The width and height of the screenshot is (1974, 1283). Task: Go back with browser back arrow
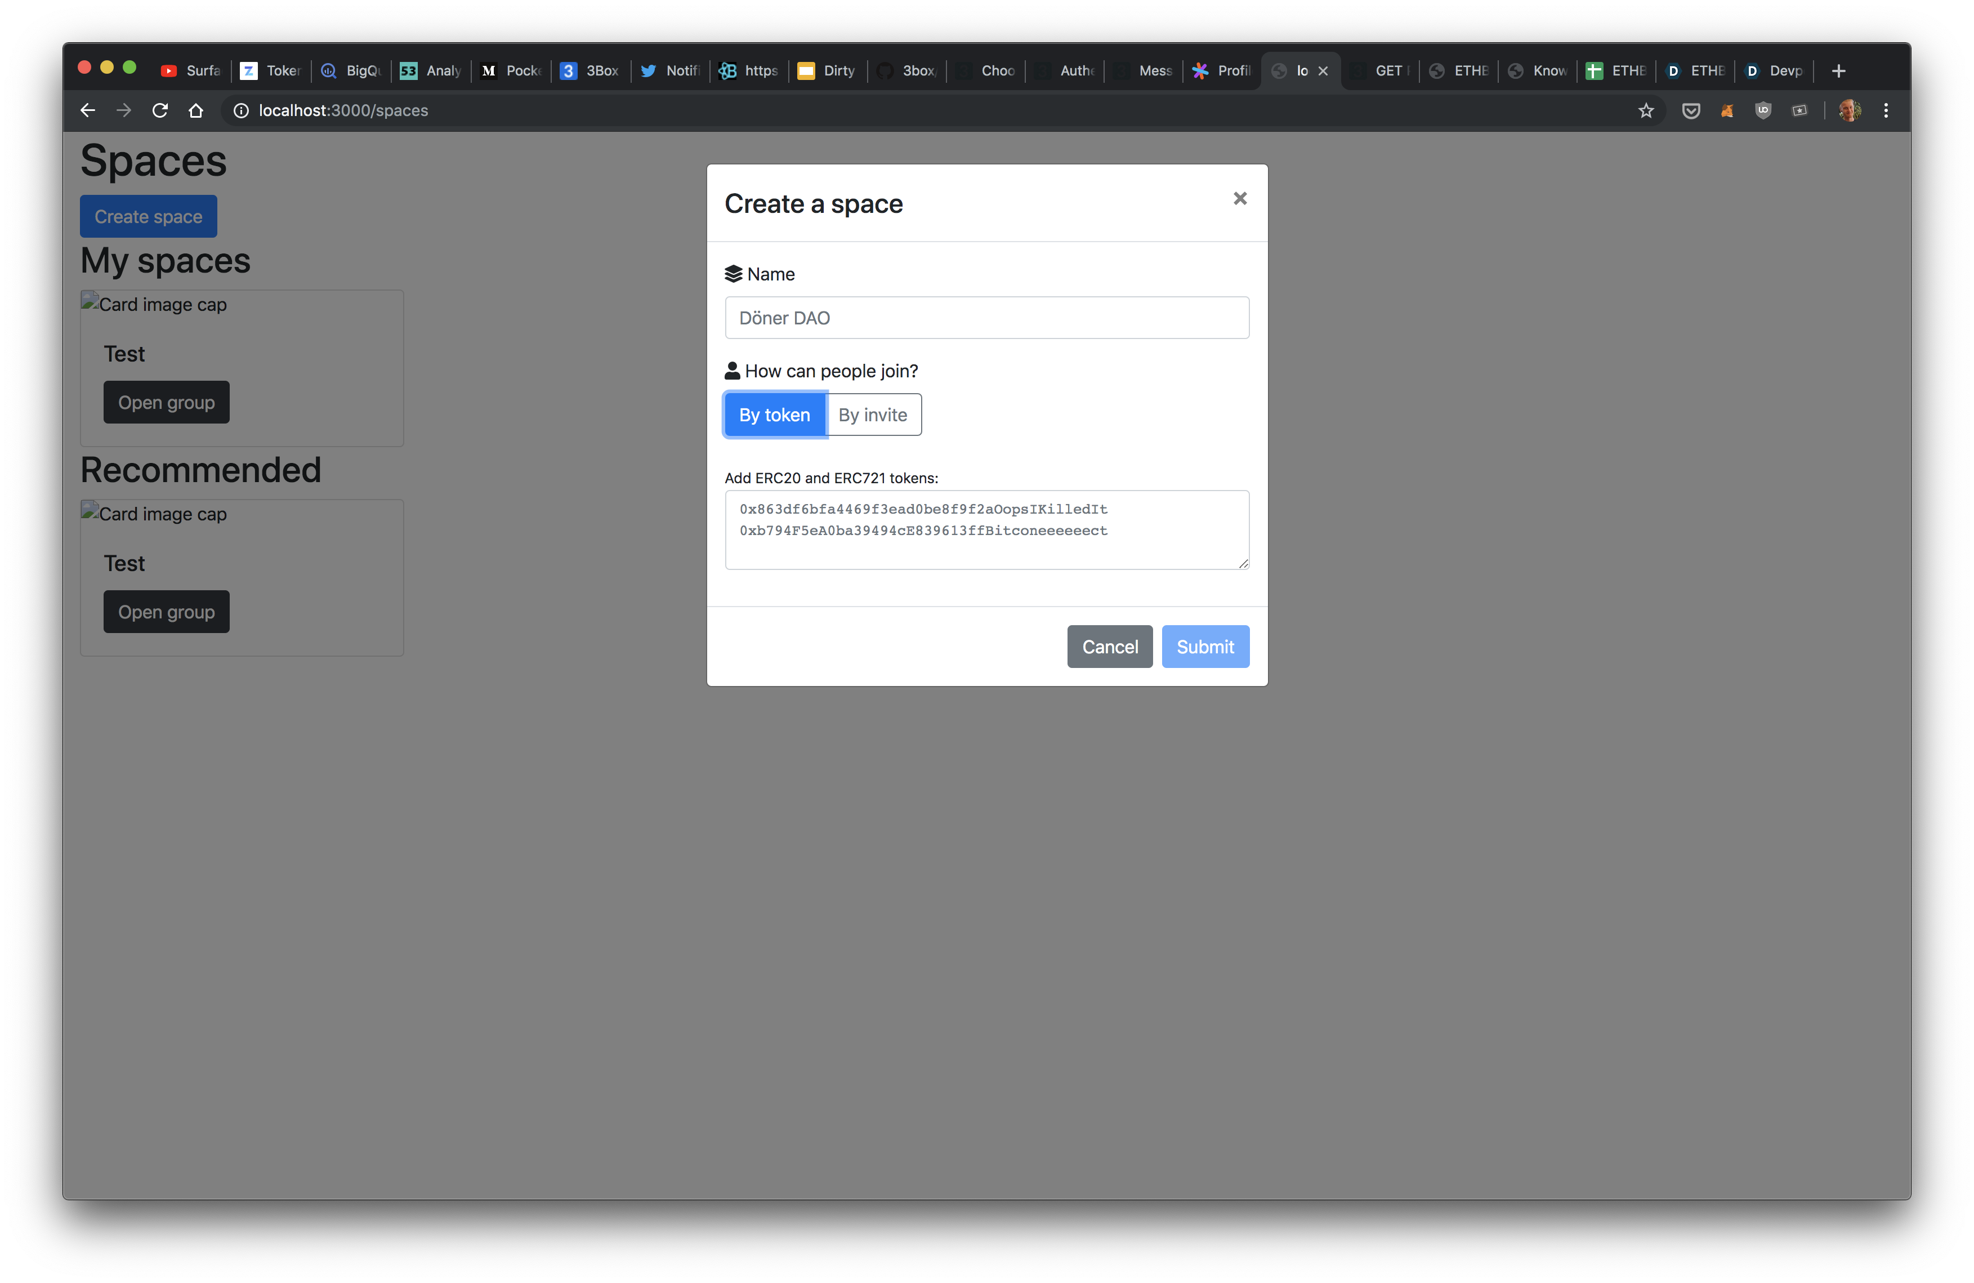[88, 110]
